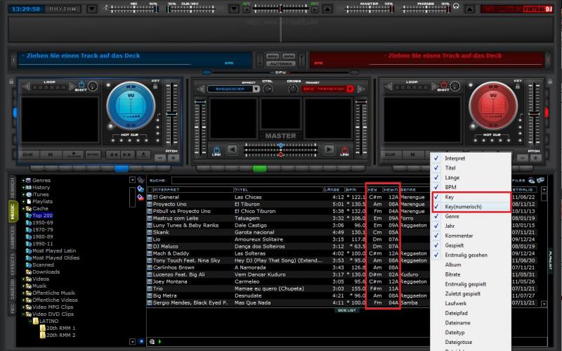Uncheck the Titel column
Screen dimensions: 562x351
(471, 168)
